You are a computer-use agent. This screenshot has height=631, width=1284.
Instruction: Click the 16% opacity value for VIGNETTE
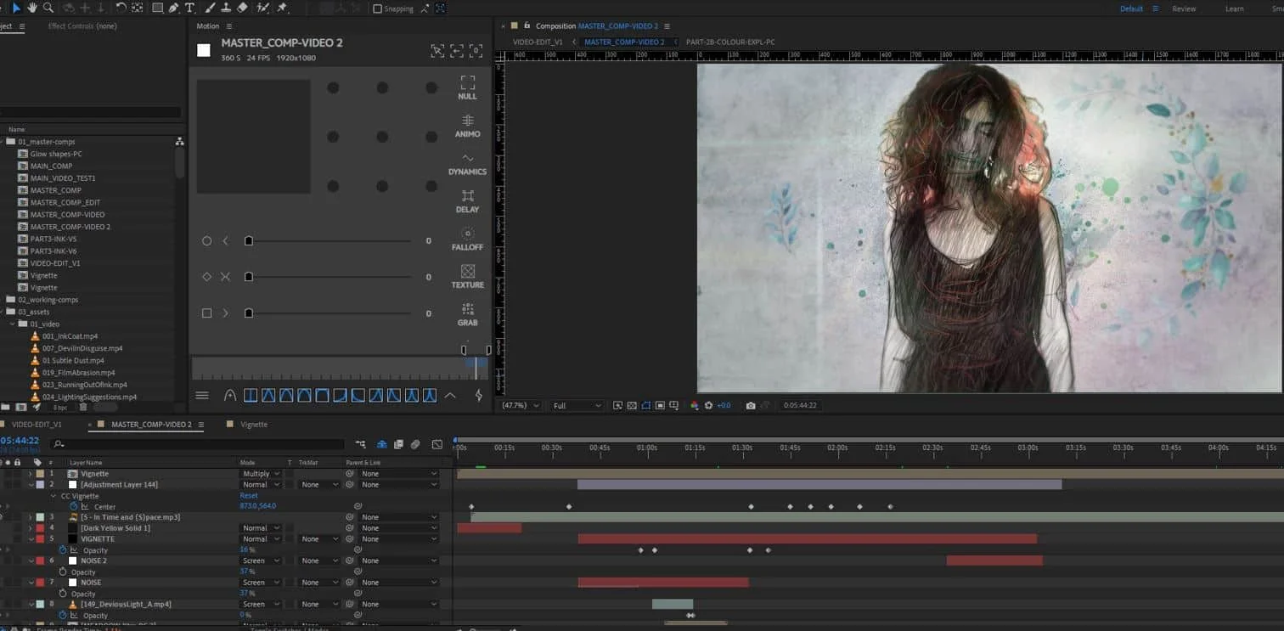point(247,550)
